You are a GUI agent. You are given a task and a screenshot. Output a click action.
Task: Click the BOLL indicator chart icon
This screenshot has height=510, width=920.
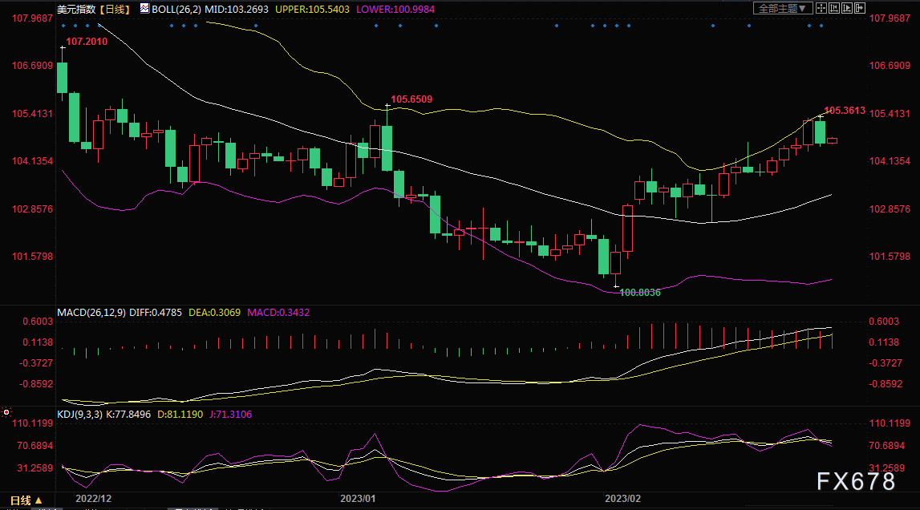[144, 8]
